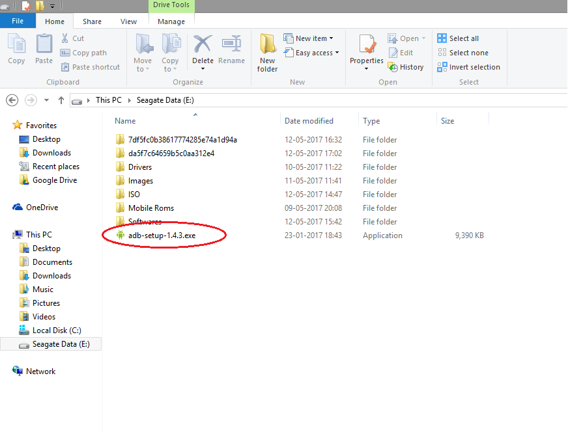Open the Easy access dropdown

(311, 53)
